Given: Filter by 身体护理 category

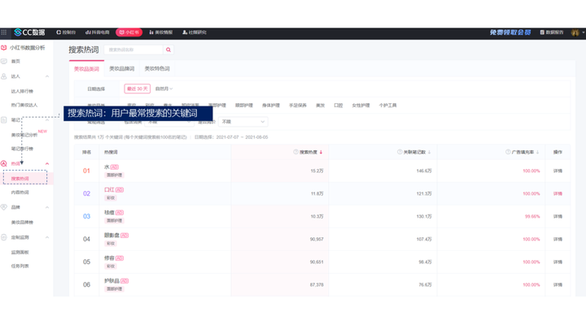Looking at the screenshot, I should tap(271, 106).
